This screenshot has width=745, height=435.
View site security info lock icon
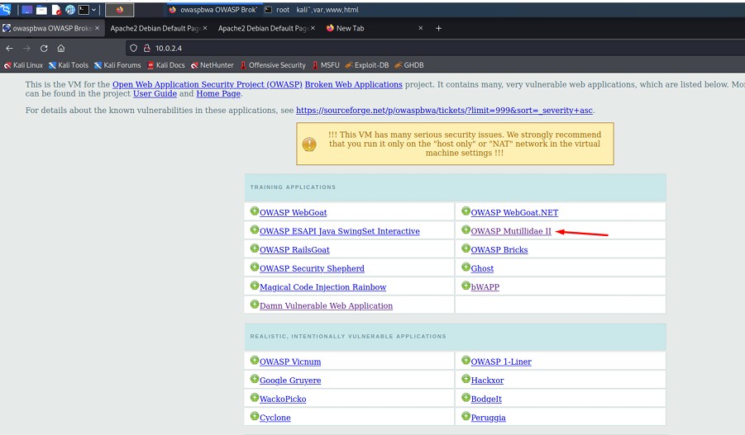tap(147, 49)
